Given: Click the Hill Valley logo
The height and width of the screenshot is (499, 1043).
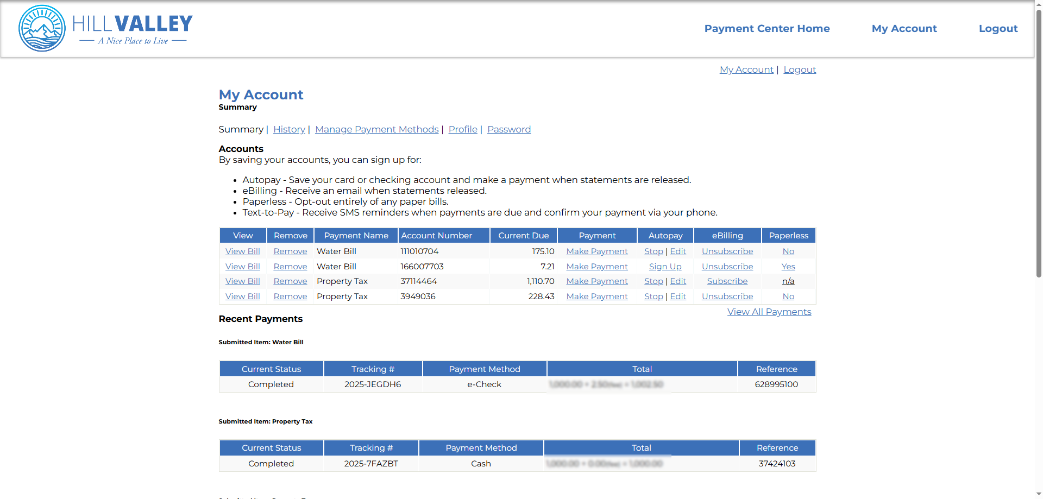Looking at the screenshot, I should [106, 28].
